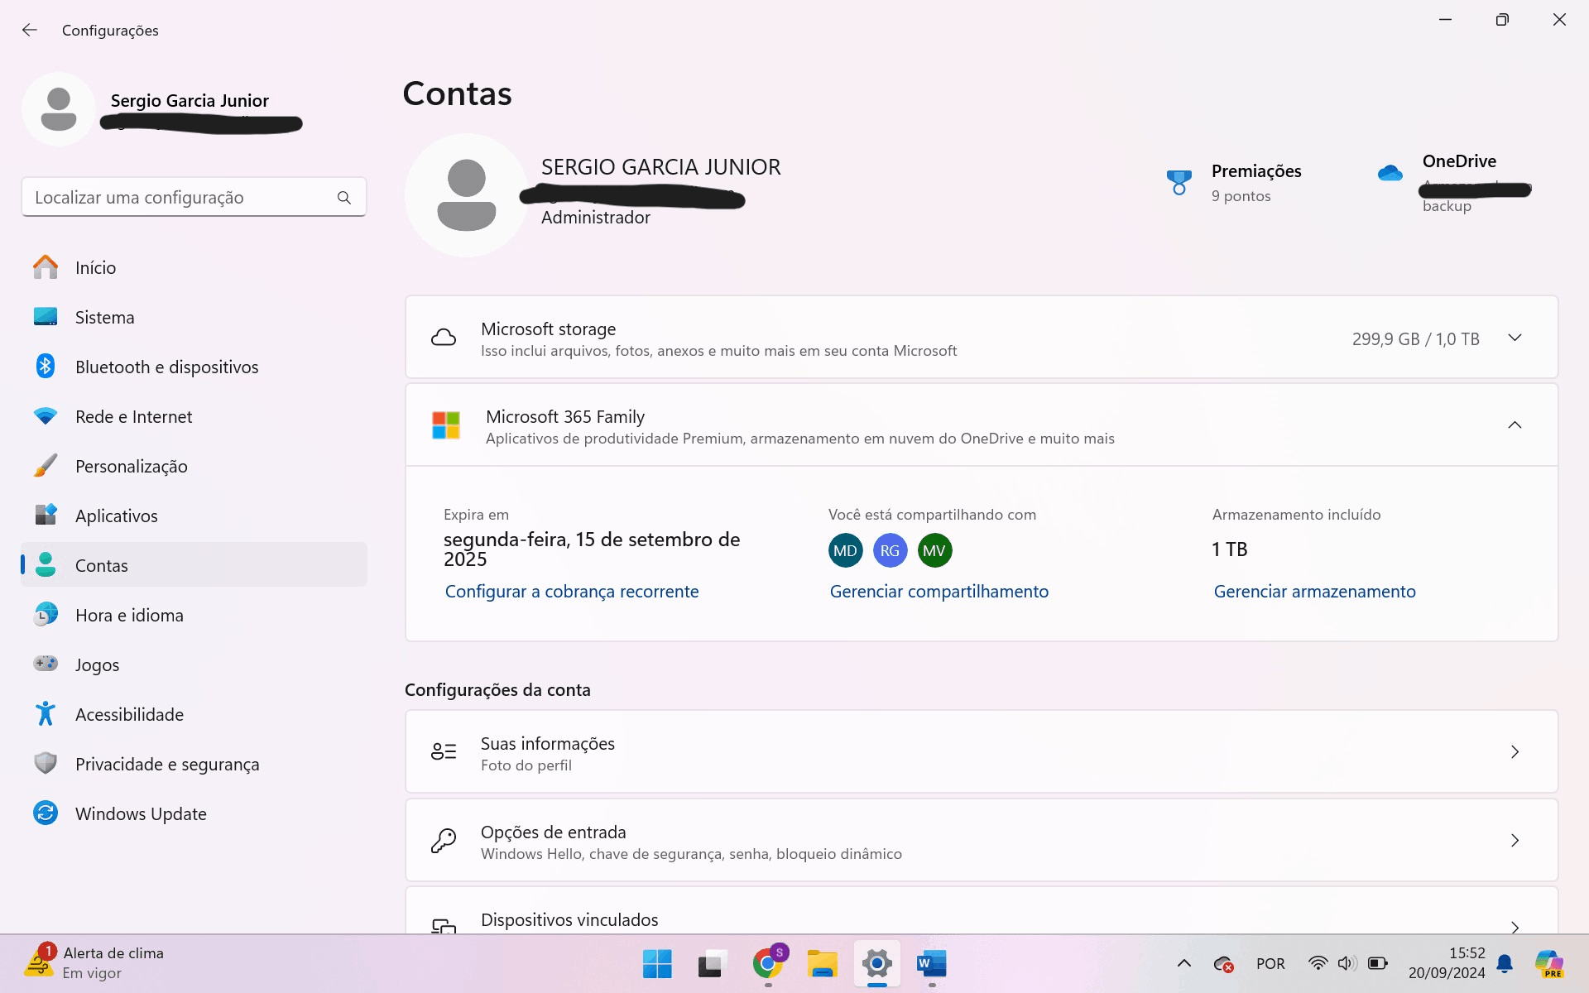The height and width of the screenshot is (993, 1589).
Task: Click the Privacidade e segurança shield icon
Action: (46, 763)
